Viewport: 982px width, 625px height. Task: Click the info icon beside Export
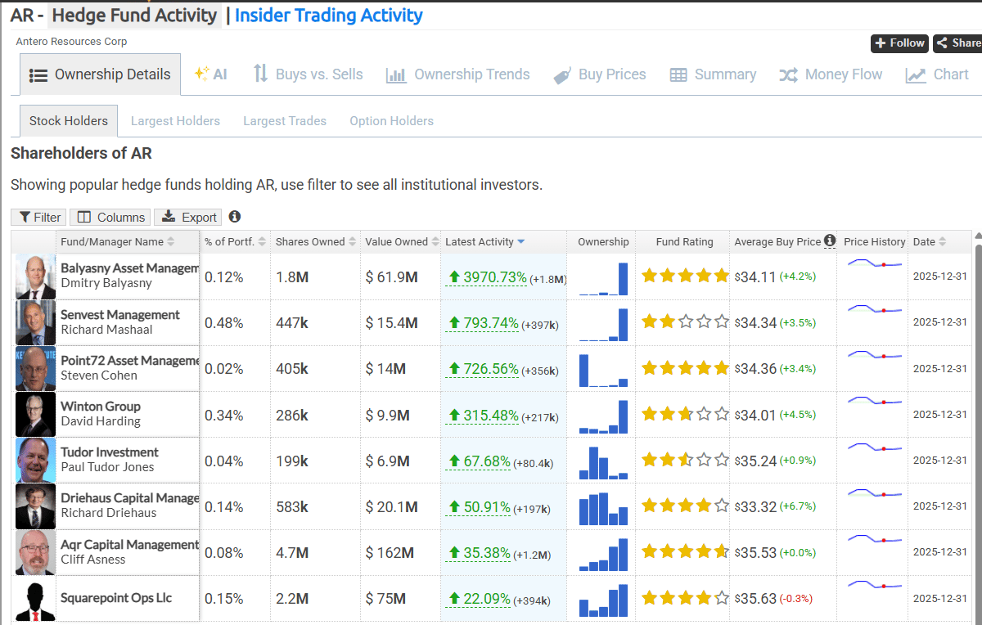click(235, 217)
